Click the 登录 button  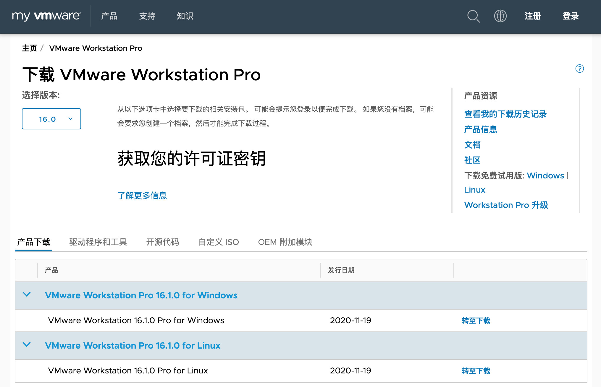pos(571,16)
